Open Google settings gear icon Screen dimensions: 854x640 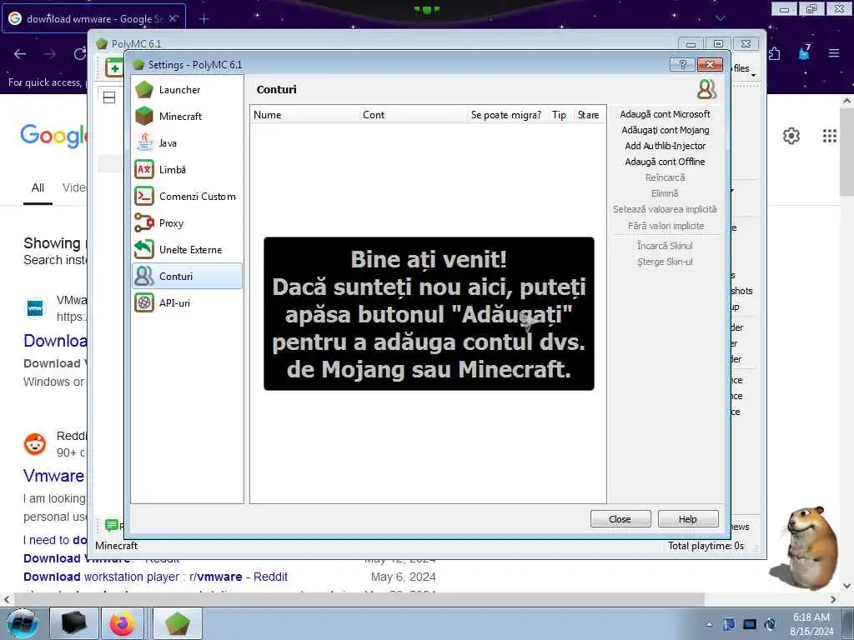pos(791,136)
